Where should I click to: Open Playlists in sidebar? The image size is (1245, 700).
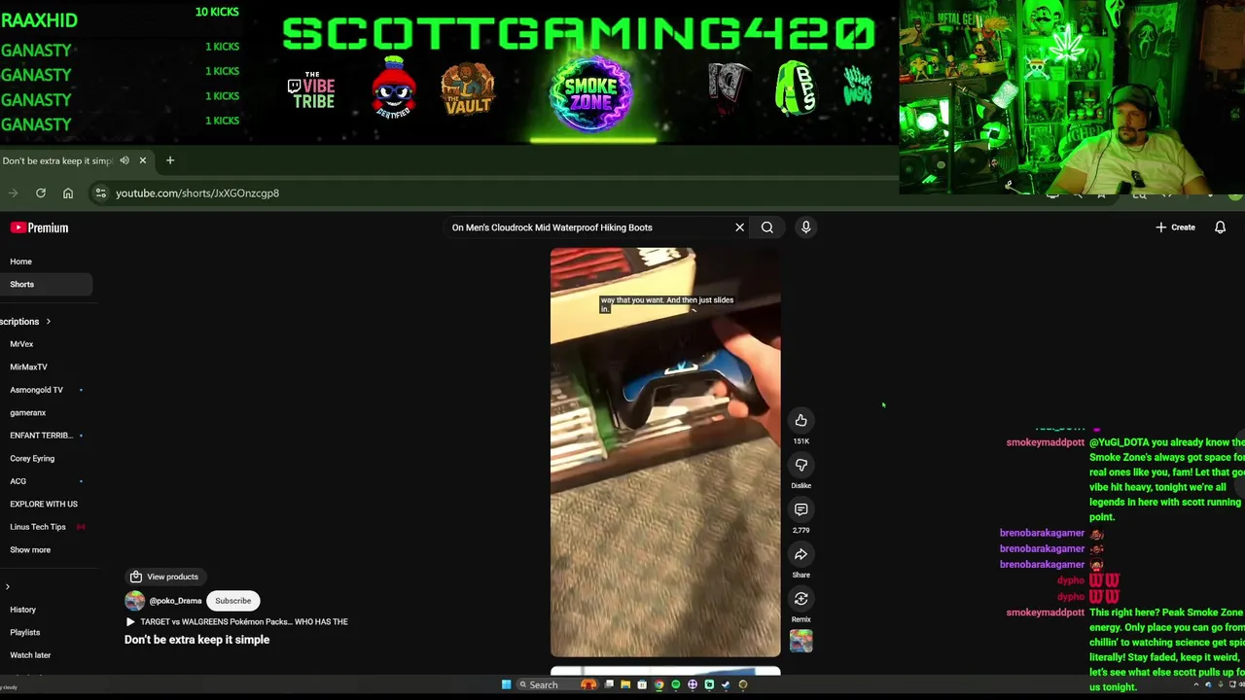point(24,633)
